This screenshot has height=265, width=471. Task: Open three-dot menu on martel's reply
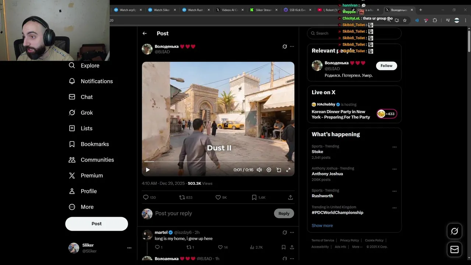click(292, 233)
